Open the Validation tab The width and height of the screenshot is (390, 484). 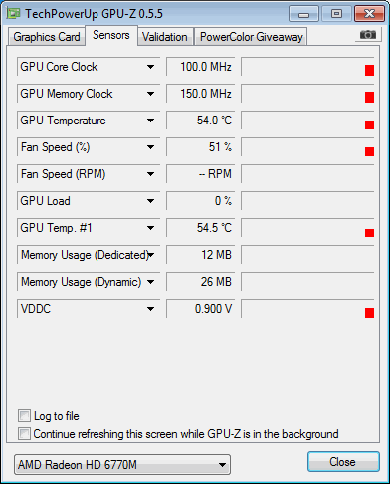coord(165,37)
